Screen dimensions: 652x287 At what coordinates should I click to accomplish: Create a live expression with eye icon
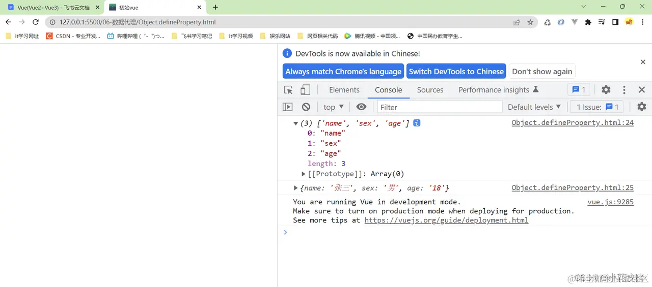[361, 107]
